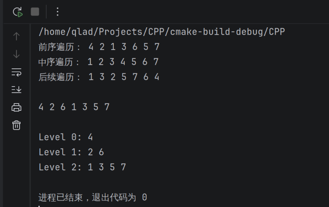Click the exit code number 0
The width and height of the screenshot is (329, 207).
pyautogui.click(x=144, y=197)
